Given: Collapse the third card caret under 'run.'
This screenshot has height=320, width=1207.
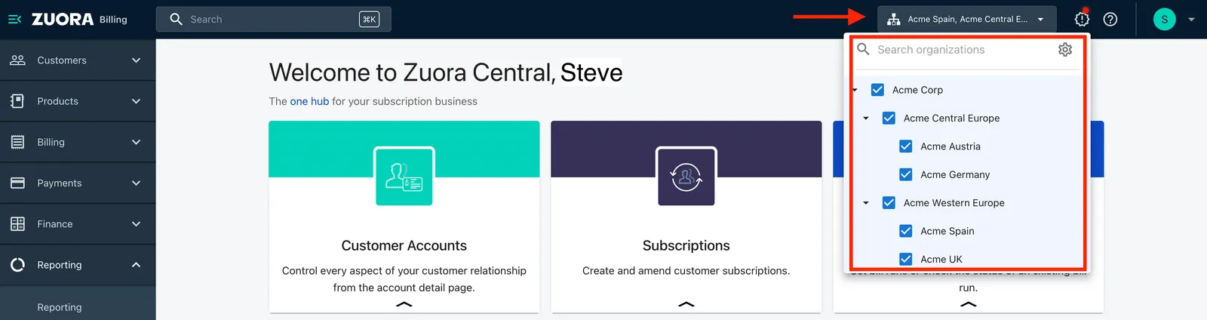Looking at the screenshot, I should point(968,304).
